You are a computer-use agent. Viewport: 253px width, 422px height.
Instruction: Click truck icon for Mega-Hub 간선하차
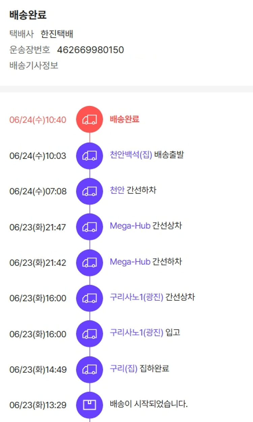[x=90, y=263]
